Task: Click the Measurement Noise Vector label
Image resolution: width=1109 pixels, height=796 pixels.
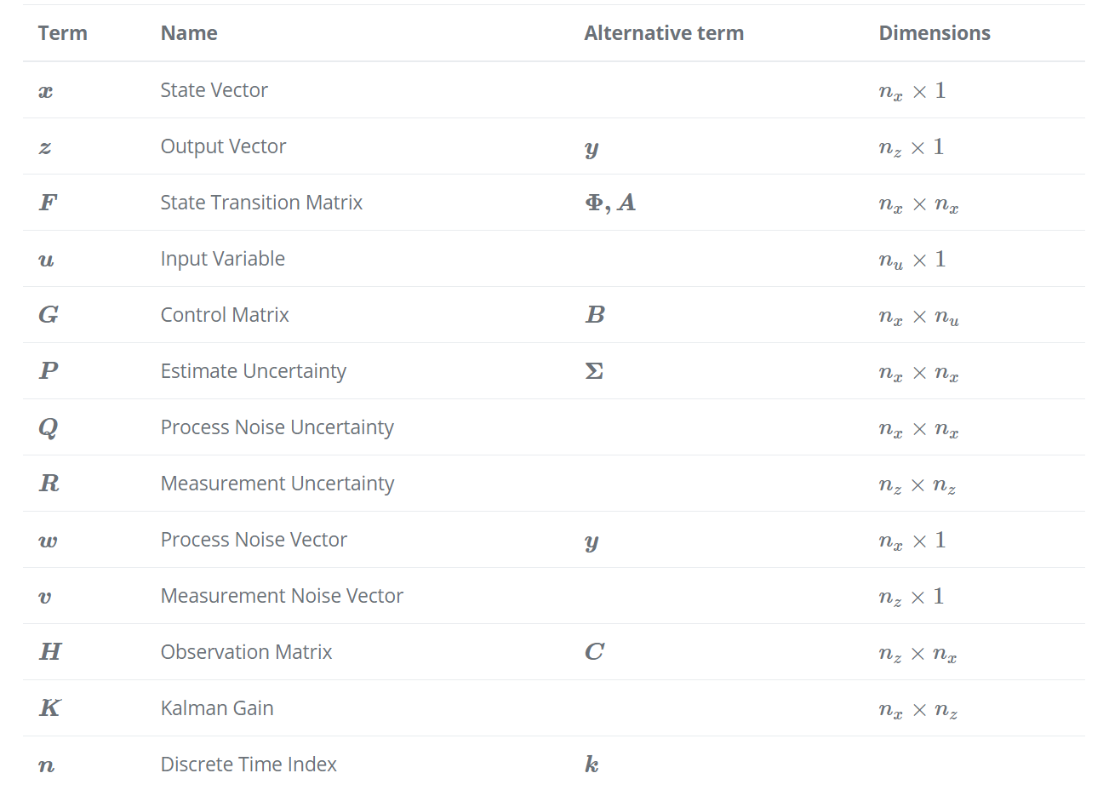Action: coord(282,596)
